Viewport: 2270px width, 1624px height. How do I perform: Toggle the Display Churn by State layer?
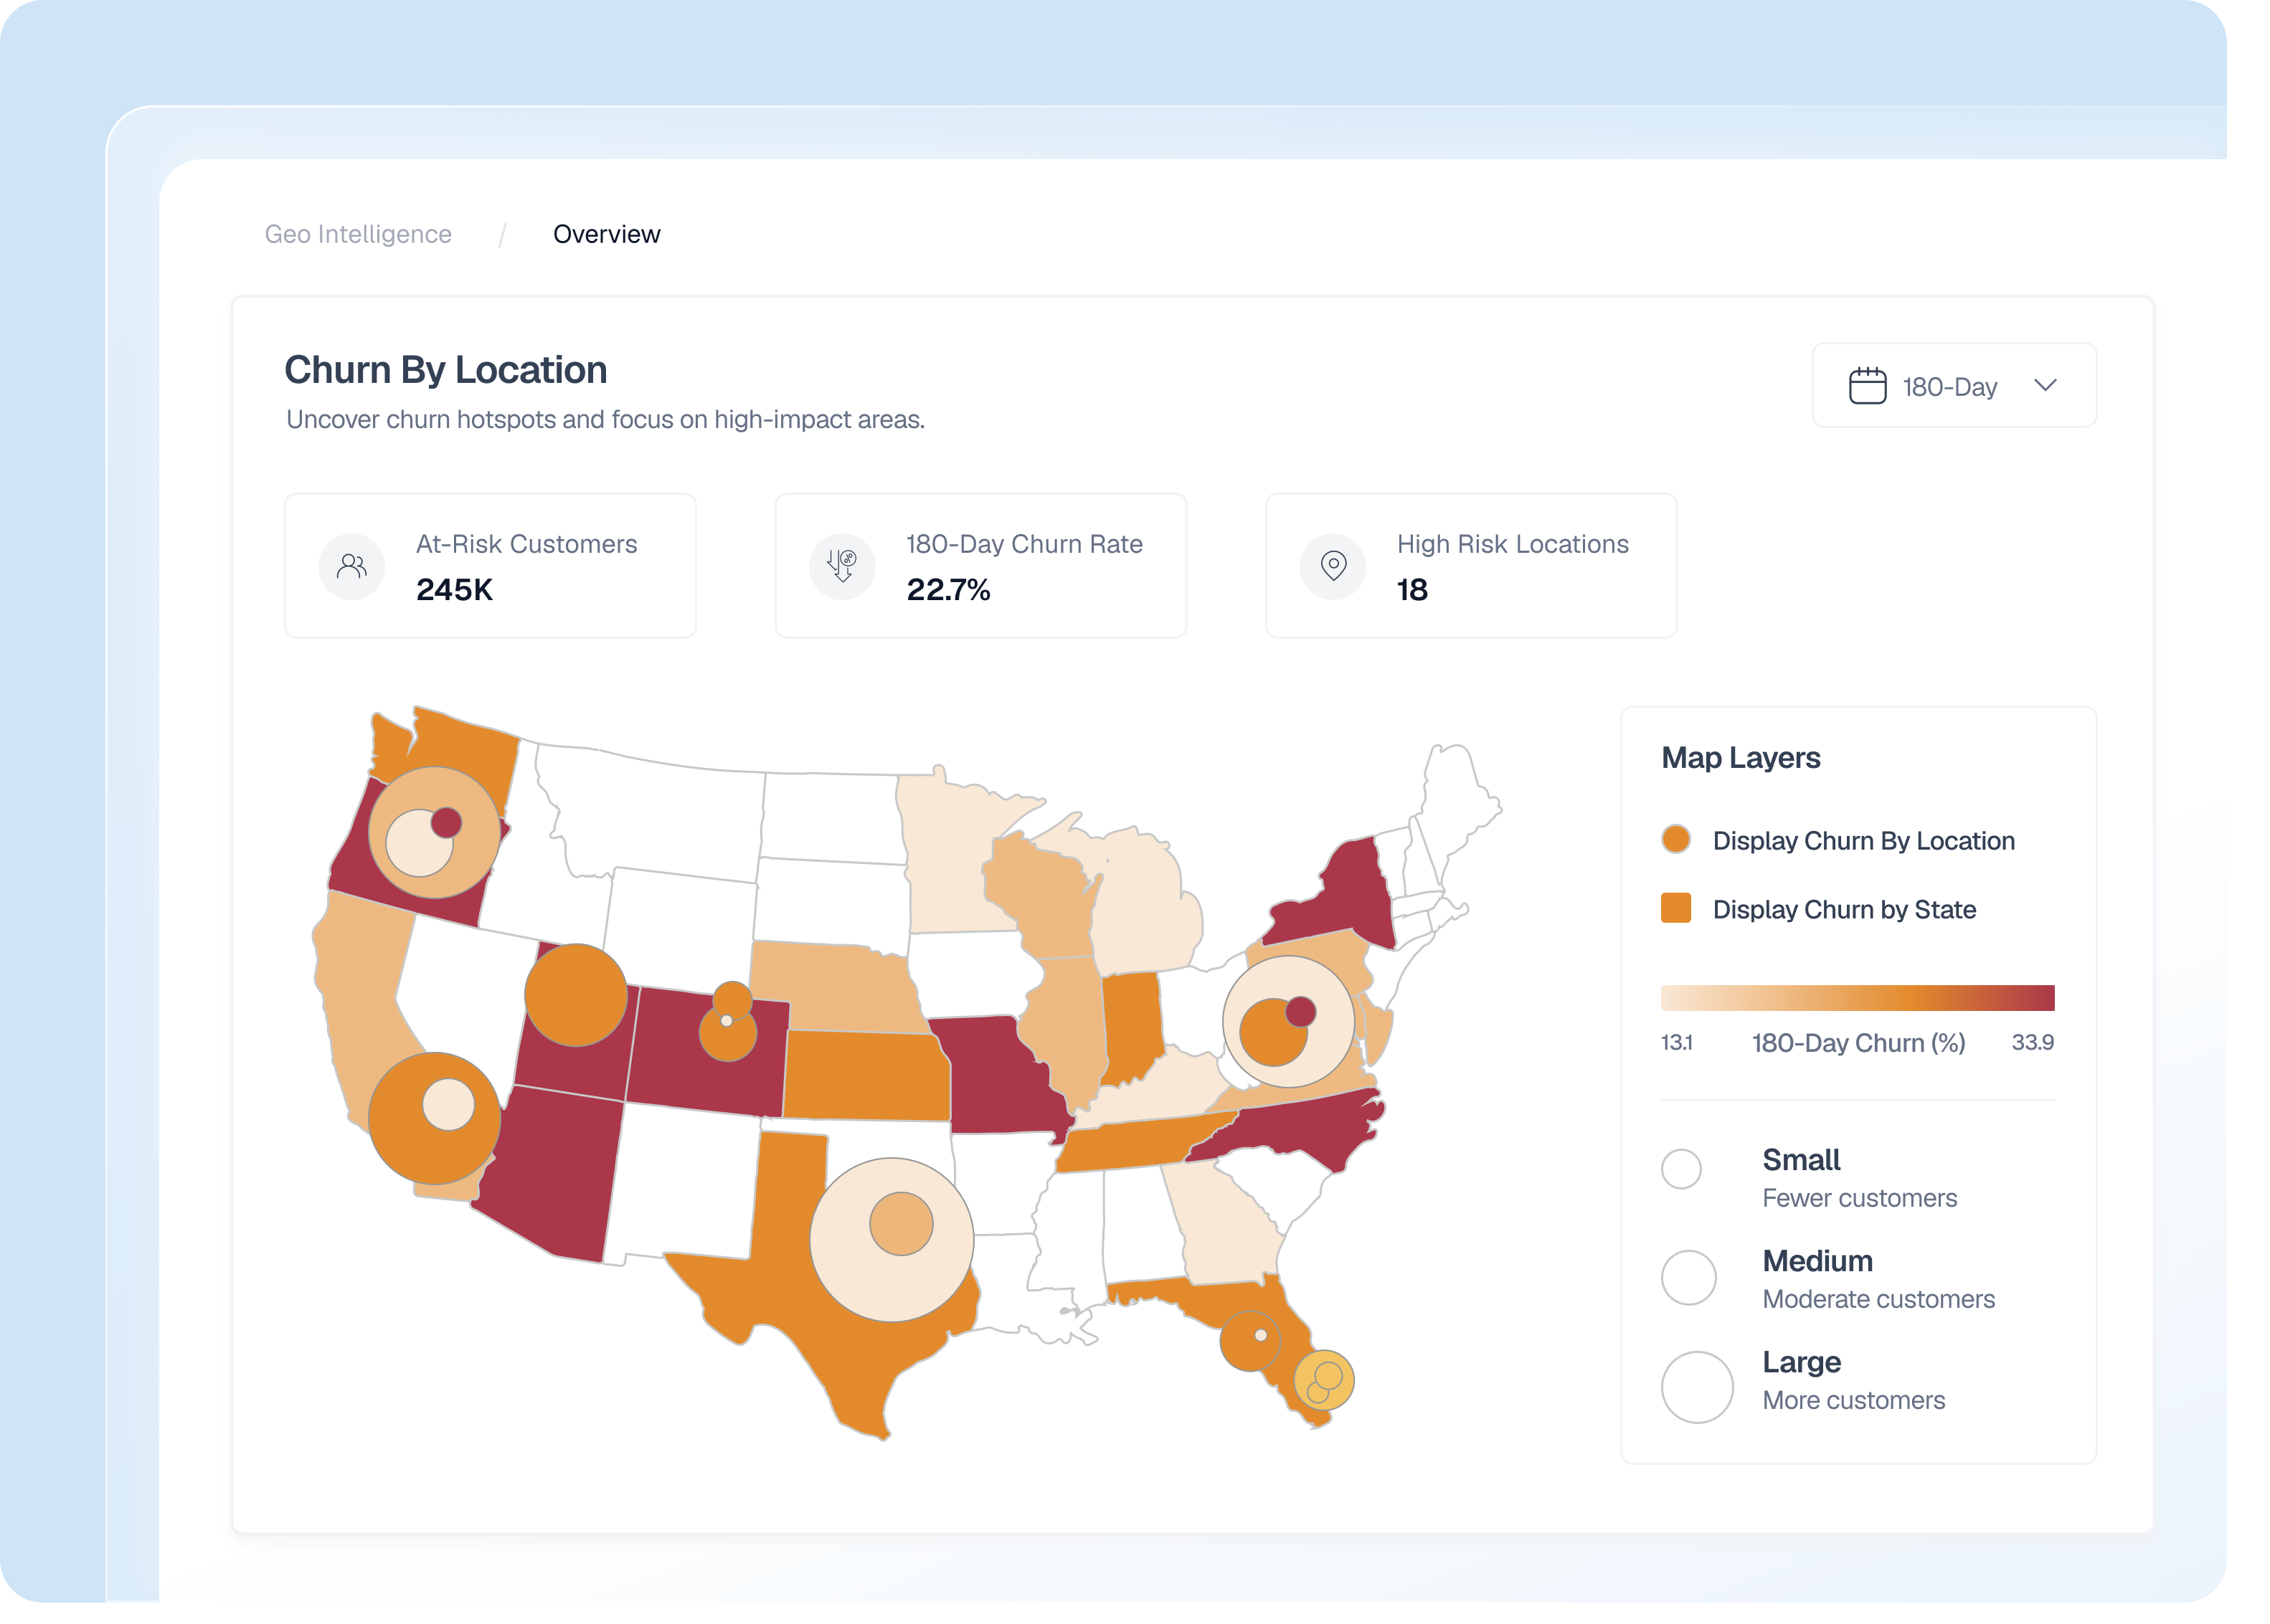pos(1818,909)
